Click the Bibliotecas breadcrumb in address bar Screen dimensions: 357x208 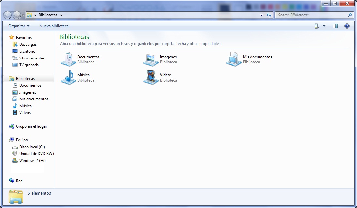tap(48, 15)
